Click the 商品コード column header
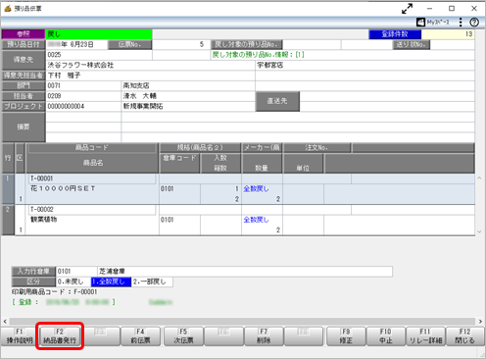This screenshot has width=486, height=359. coord(92,148)
